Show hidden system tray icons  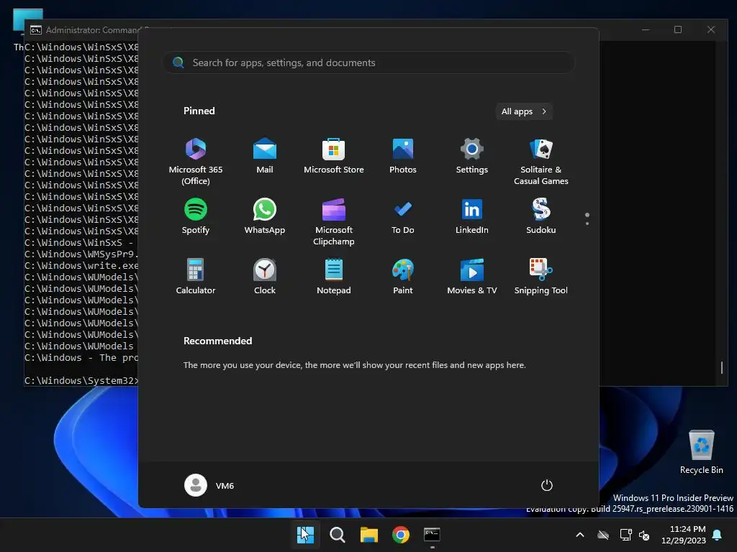[x=580, y=535]
